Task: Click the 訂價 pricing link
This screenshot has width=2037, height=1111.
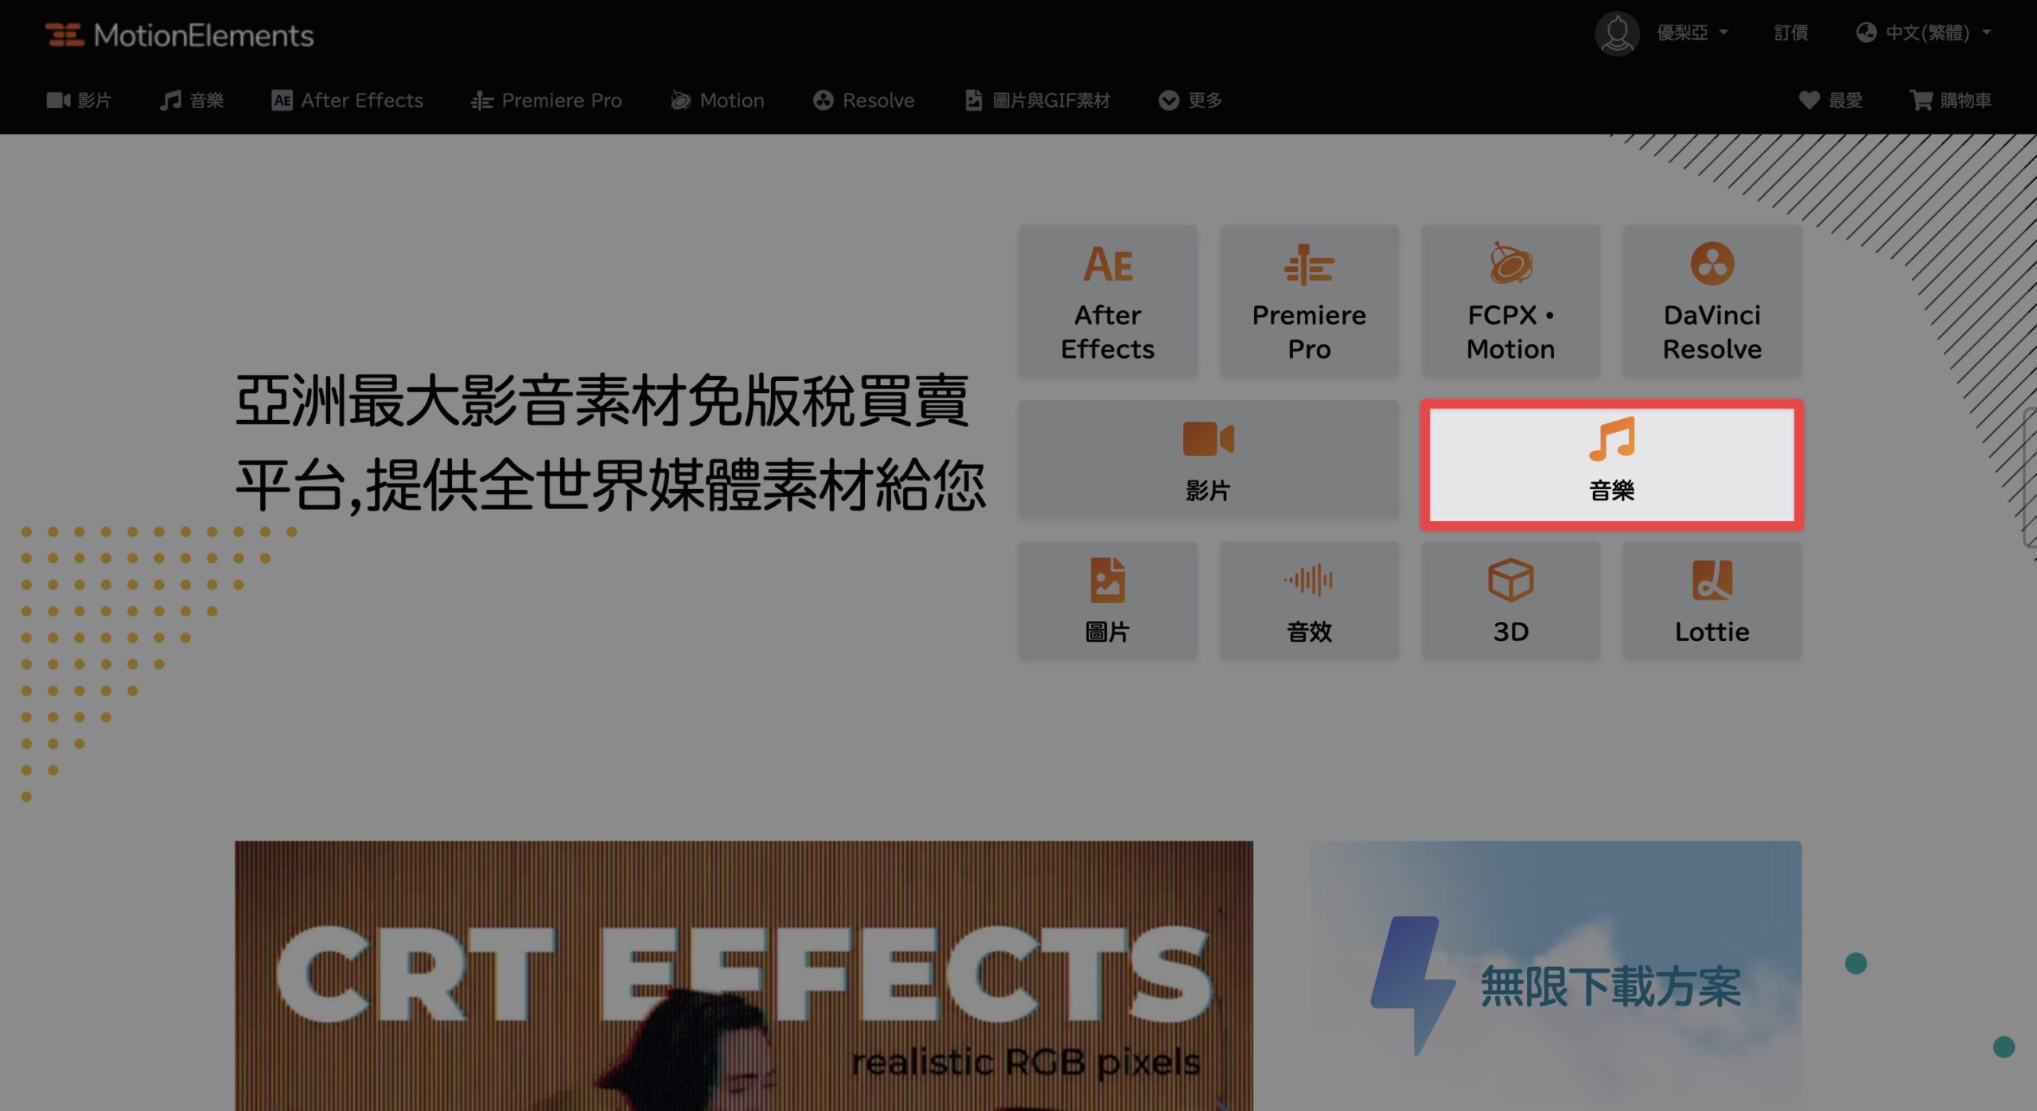Action: point(1791,33)
